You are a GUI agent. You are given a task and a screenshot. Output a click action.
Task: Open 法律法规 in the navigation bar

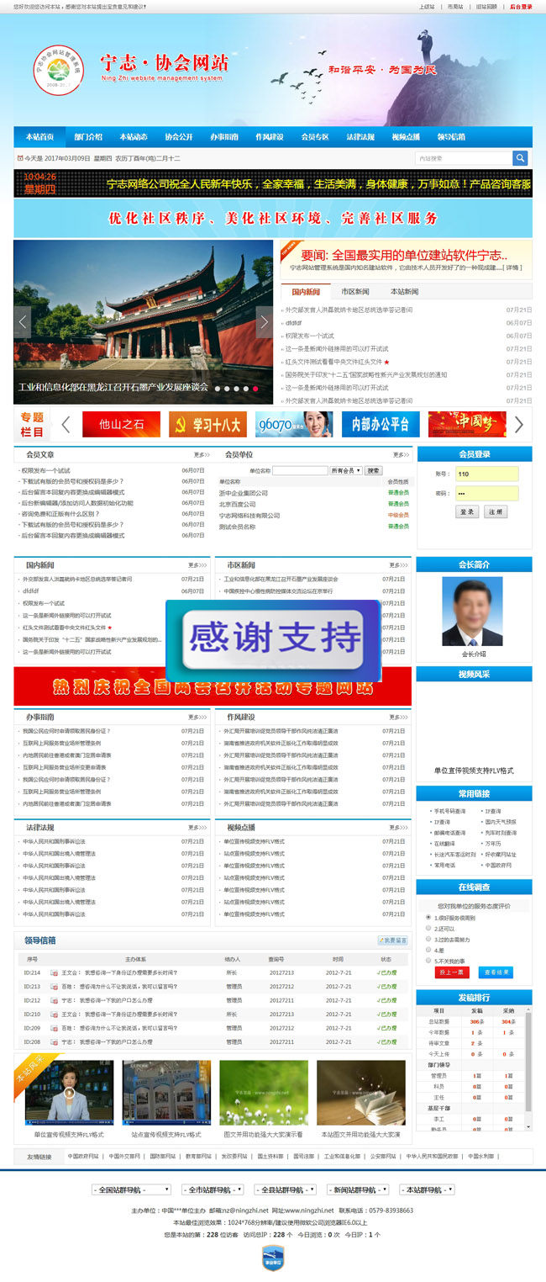point(360,136)
